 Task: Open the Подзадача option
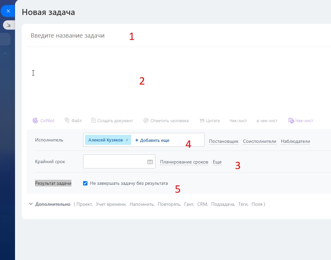click(223, 204)
